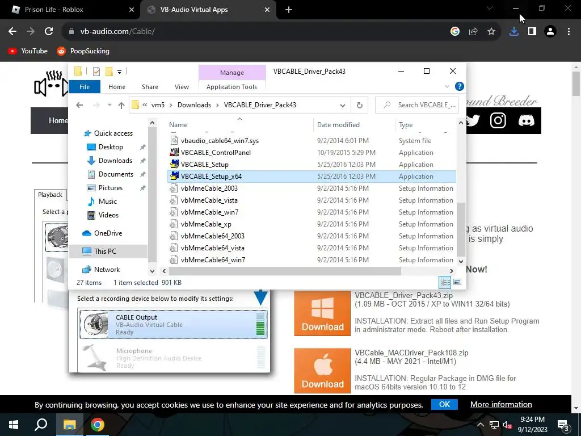Open More information cookie link

[501, 404]
